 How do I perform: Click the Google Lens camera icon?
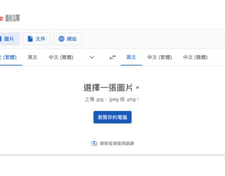94,143
